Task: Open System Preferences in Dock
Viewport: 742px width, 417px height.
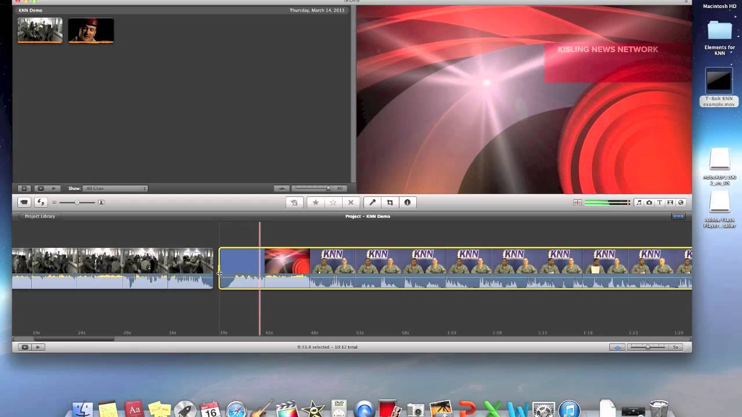Action: coord(543,409)
